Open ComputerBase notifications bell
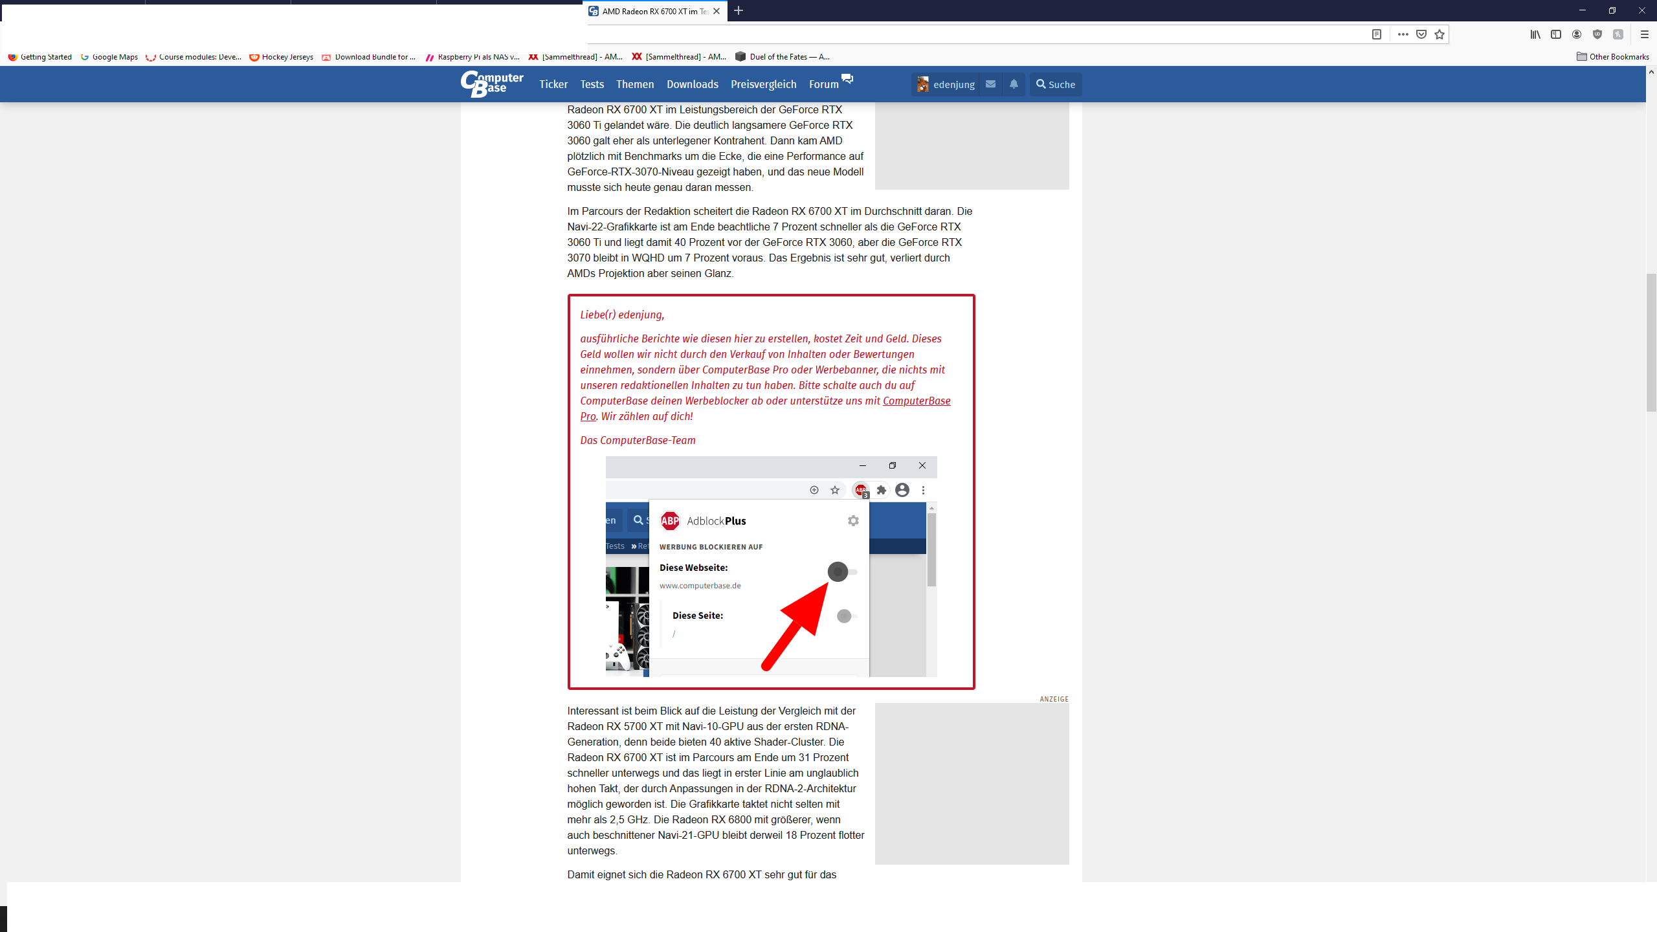 pos(1014,84)
